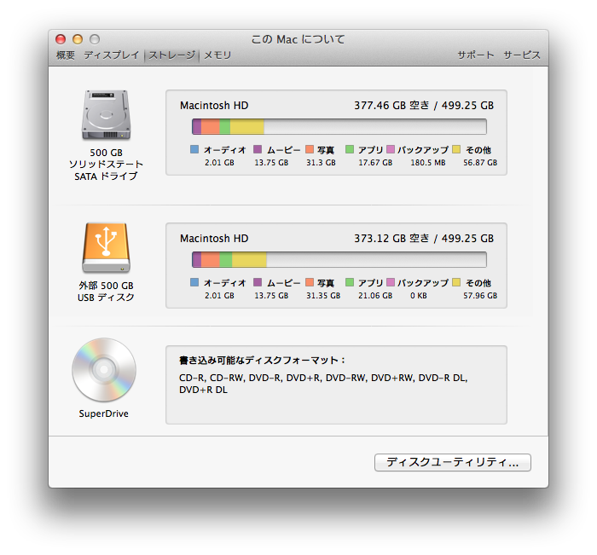This screenshot has height=555, width=597.
Task: Click the purple ムービー swatch for internal drive
Action: point(258,149)
